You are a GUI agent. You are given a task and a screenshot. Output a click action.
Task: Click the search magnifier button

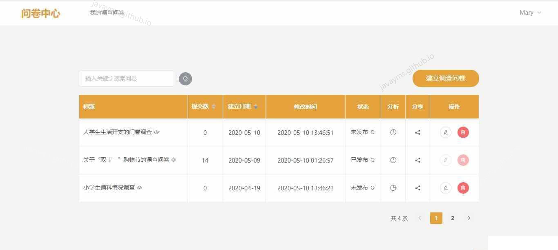(x=185, y=79)
